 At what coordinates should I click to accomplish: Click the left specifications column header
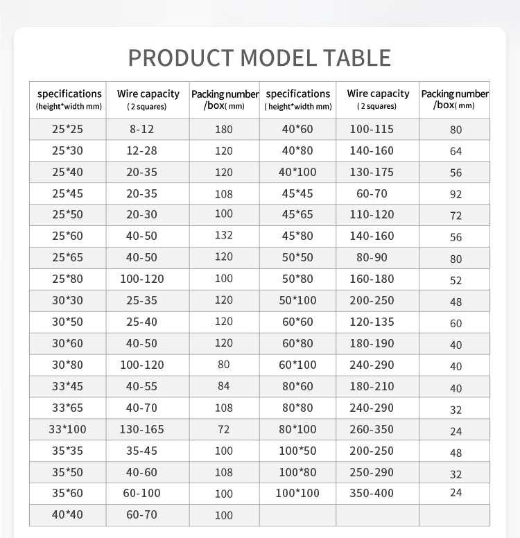click(69, 99)
